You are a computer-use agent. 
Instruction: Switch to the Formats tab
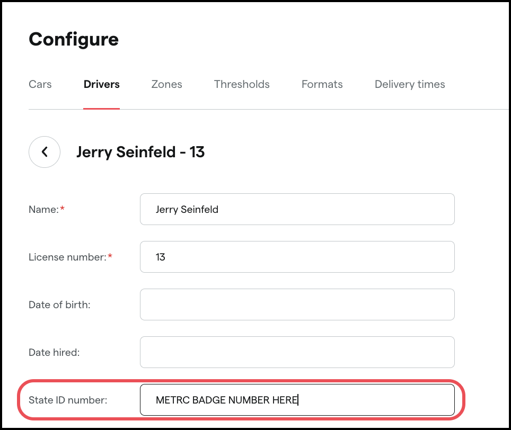pos(322,84)
